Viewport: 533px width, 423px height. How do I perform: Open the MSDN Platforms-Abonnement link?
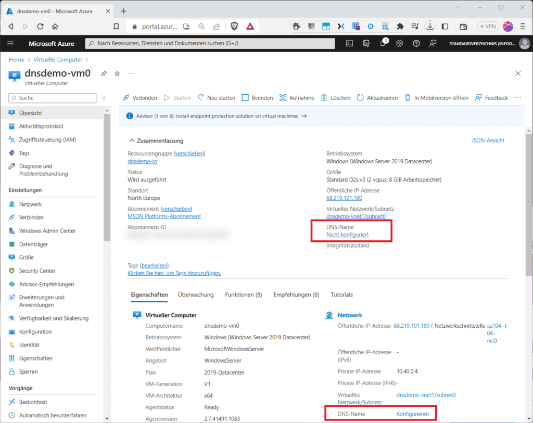(164, 216)
